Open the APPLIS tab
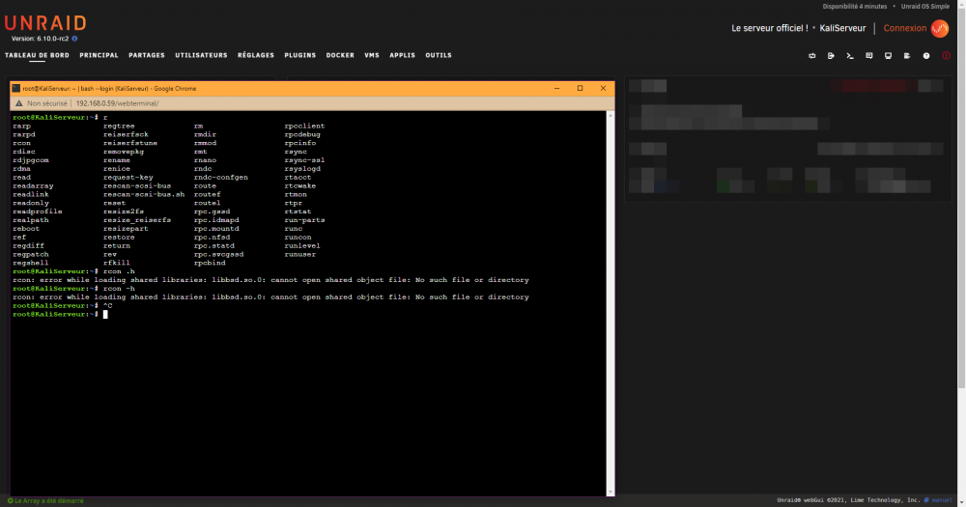The width and height of the screenshot is (966, 507). pyautogui.click(x=402, y=55)
